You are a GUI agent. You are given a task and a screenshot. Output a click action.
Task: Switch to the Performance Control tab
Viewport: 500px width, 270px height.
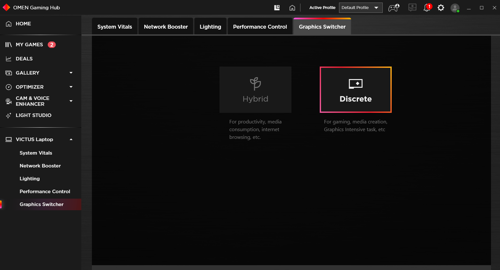(260, 27)
